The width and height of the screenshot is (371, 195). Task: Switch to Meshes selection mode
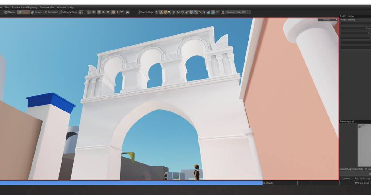[10, 12]
